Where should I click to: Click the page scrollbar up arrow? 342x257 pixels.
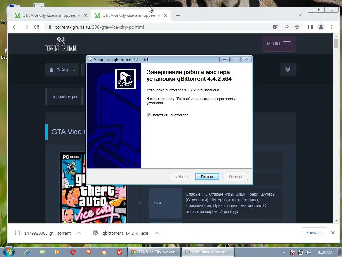(336, 36)
